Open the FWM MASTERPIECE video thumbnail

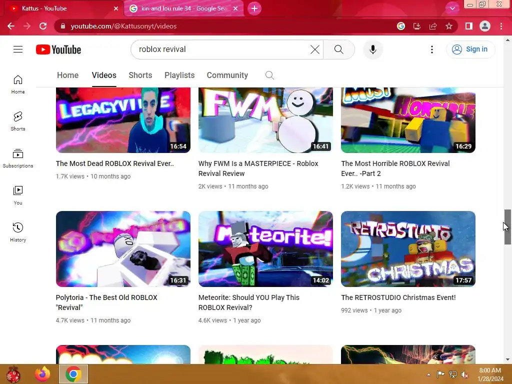click(x=265, y=120)
